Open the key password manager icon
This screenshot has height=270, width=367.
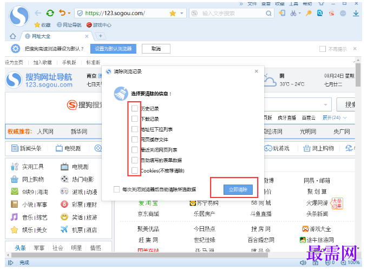tap(309, 14)
